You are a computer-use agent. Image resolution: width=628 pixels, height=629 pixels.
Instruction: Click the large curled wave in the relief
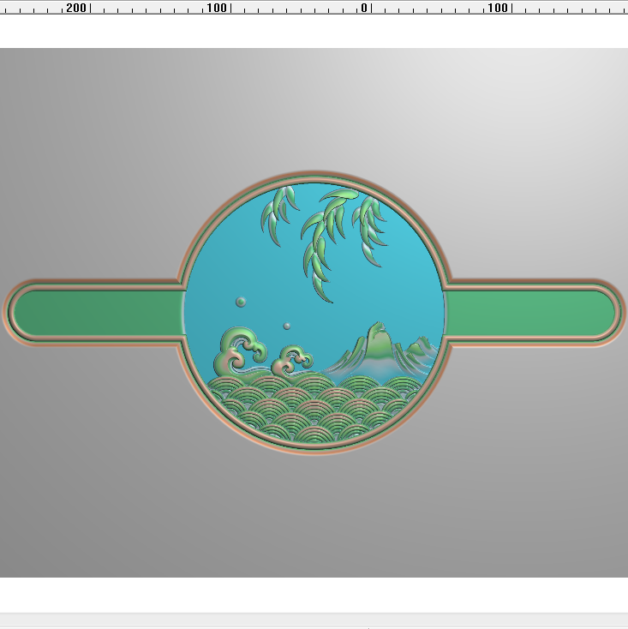point(239,351)
